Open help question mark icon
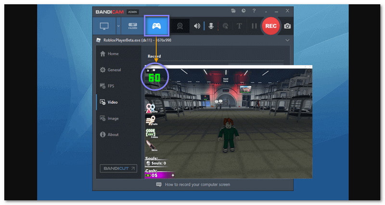Image resolution: width=385 pixels, height=205 pixels. [254, 11]
